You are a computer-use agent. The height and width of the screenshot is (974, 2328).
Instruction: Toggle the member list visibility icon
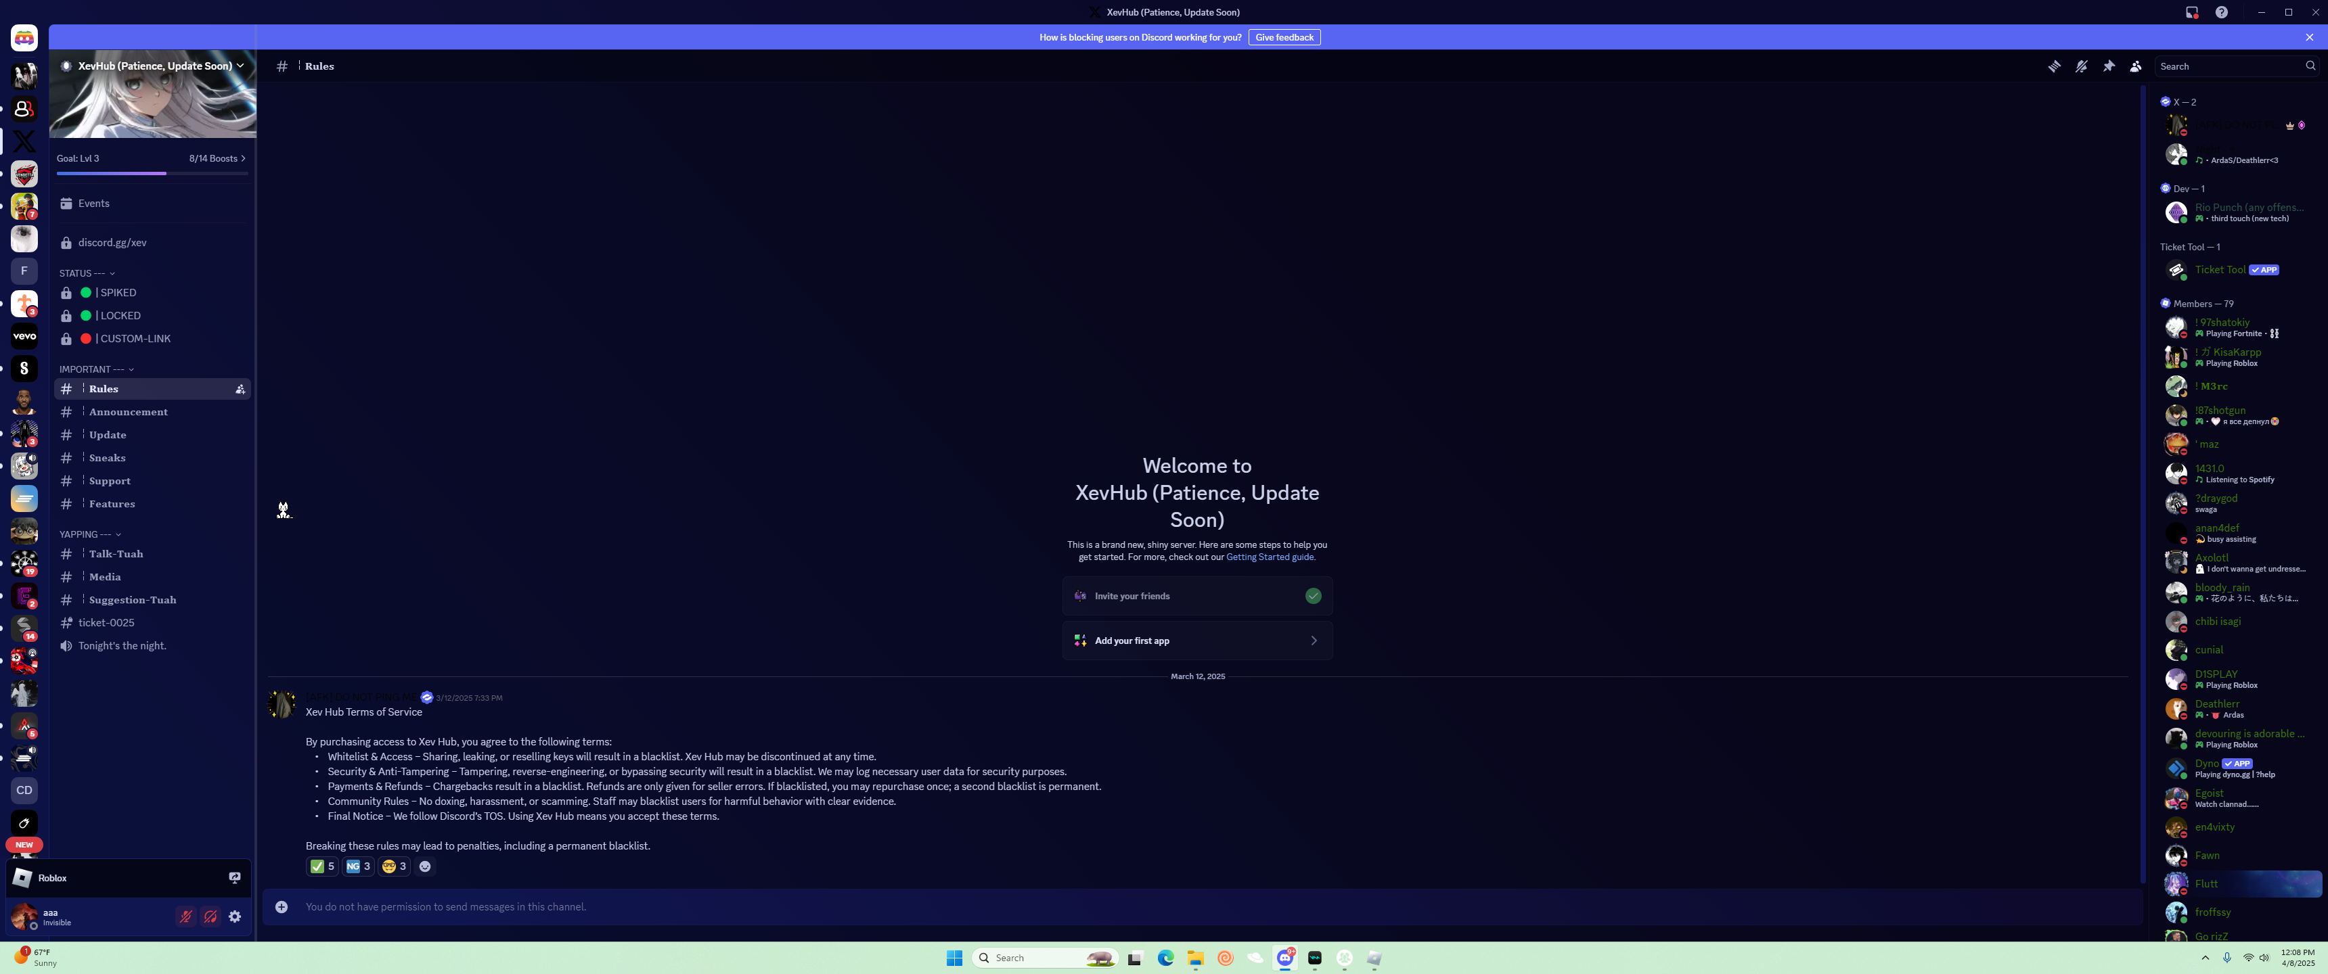pos(2136,66)
